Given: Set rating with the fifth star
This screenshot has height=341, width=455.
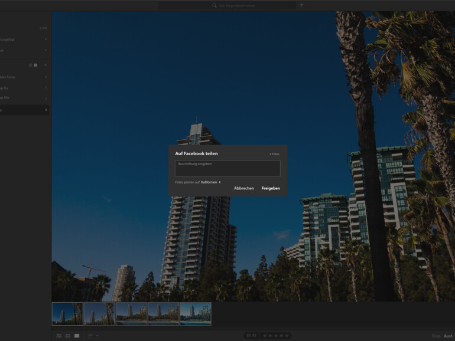Looking at the screenshot, I should click(x=287, y=336).
